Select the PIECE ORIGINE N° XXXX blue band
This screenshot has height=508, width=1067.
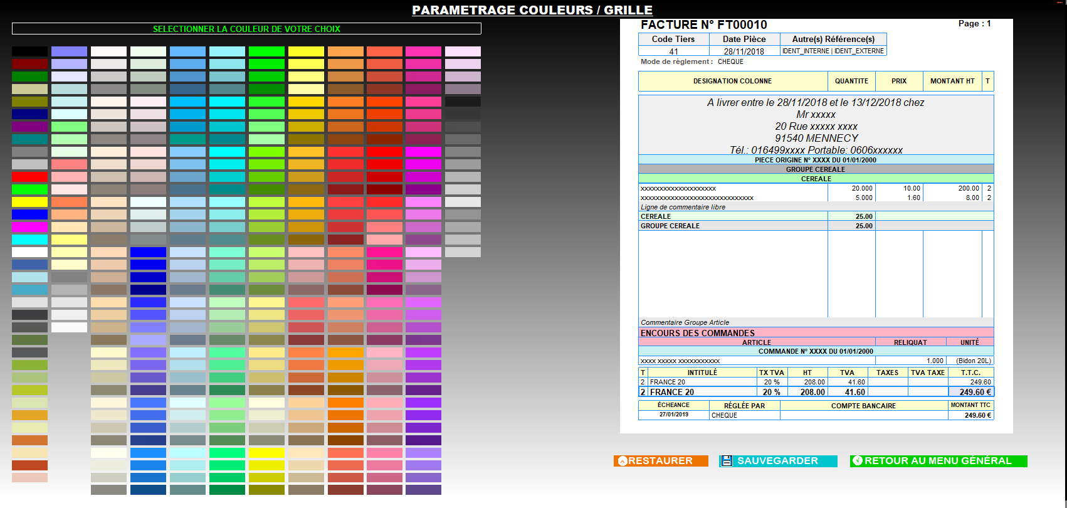click(816, 160)
